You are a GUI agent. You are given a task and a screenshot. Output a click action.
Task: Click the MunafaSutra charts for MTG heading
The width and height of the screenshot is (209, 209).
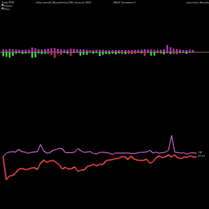click(64, 3)
